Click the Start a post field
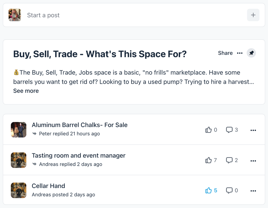This screenshot has height=208, width=268. click(x=134, y=15)
